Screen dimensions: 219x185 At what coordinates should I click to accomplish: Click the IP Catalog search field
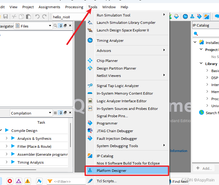[x=206, y=34]
